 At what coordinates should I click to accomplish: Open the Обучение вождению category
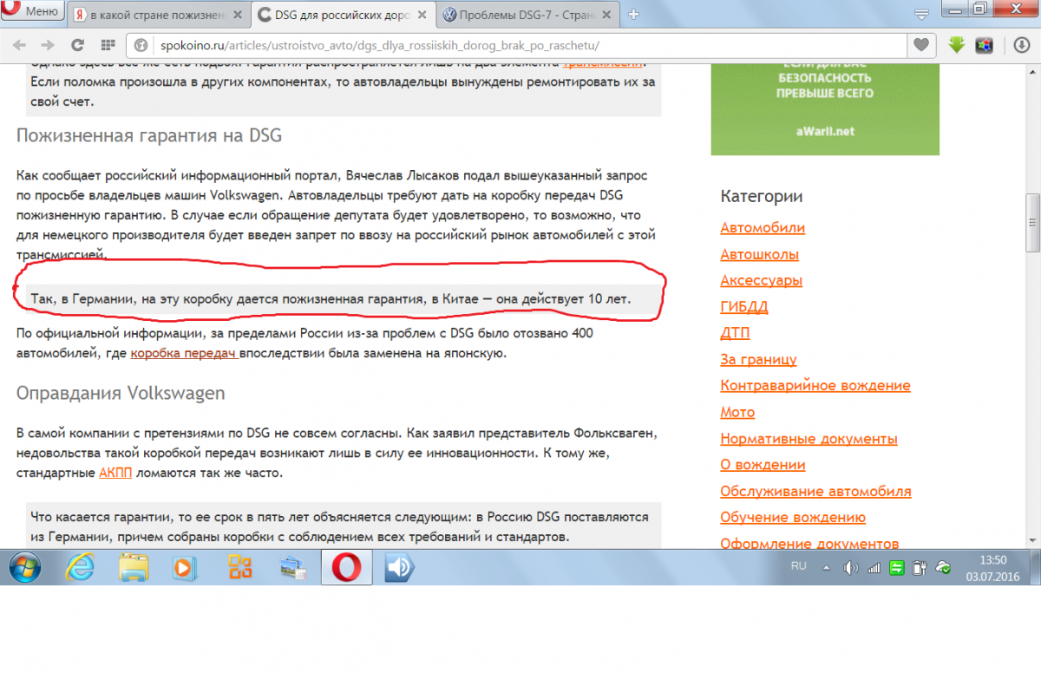point(793,518)
